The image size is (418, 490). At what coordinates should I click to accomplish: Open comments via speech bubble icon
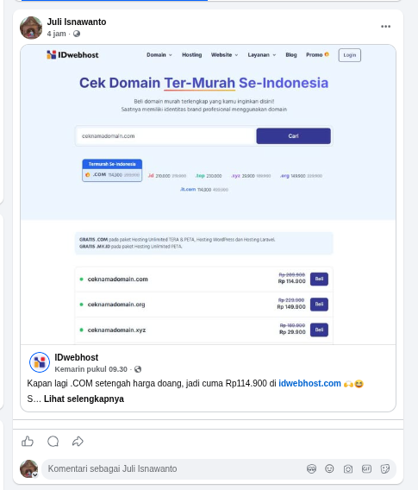click(x=53, y=441)
